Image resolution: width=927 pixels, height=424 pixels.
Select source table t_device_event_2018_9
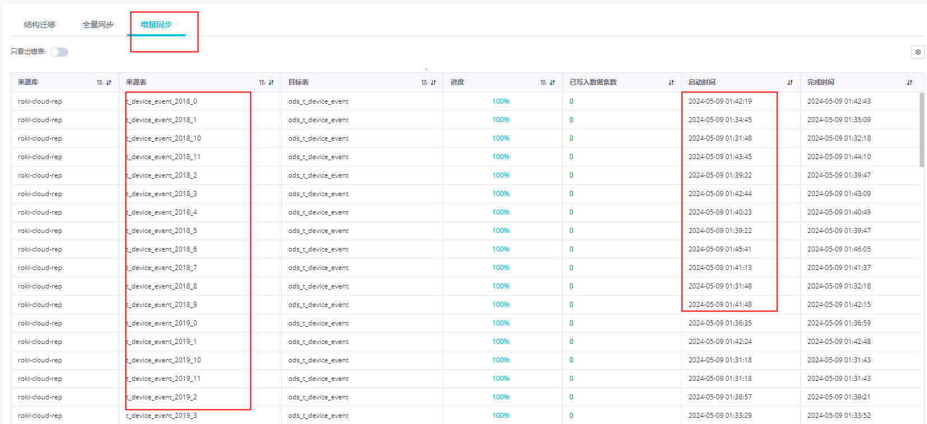(161, 305)
